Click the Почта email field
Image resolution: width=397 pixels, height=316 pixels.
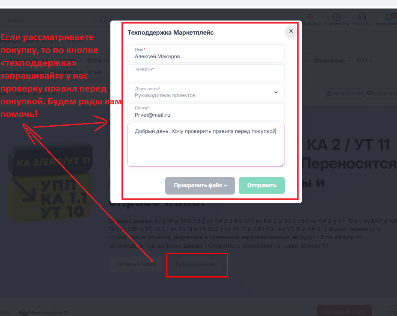coord(206,112)
